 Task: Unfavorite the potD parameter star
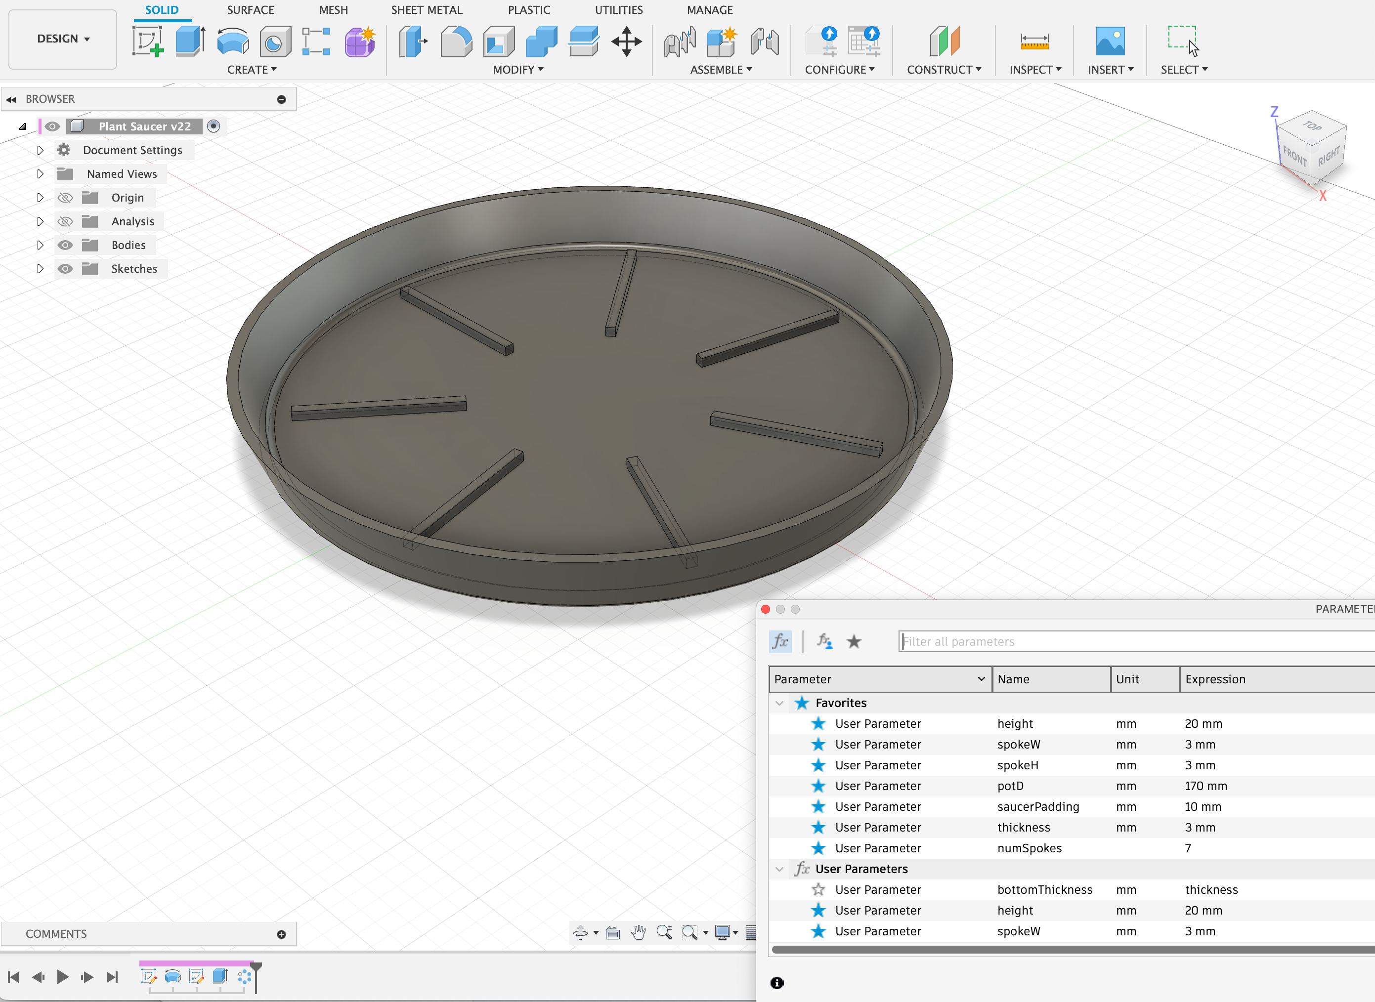[818, 786]
